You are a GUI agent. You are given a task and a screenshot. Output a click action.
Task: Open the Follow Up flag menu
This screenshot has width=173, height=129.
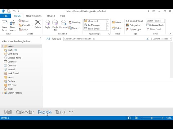pos(134,29)
